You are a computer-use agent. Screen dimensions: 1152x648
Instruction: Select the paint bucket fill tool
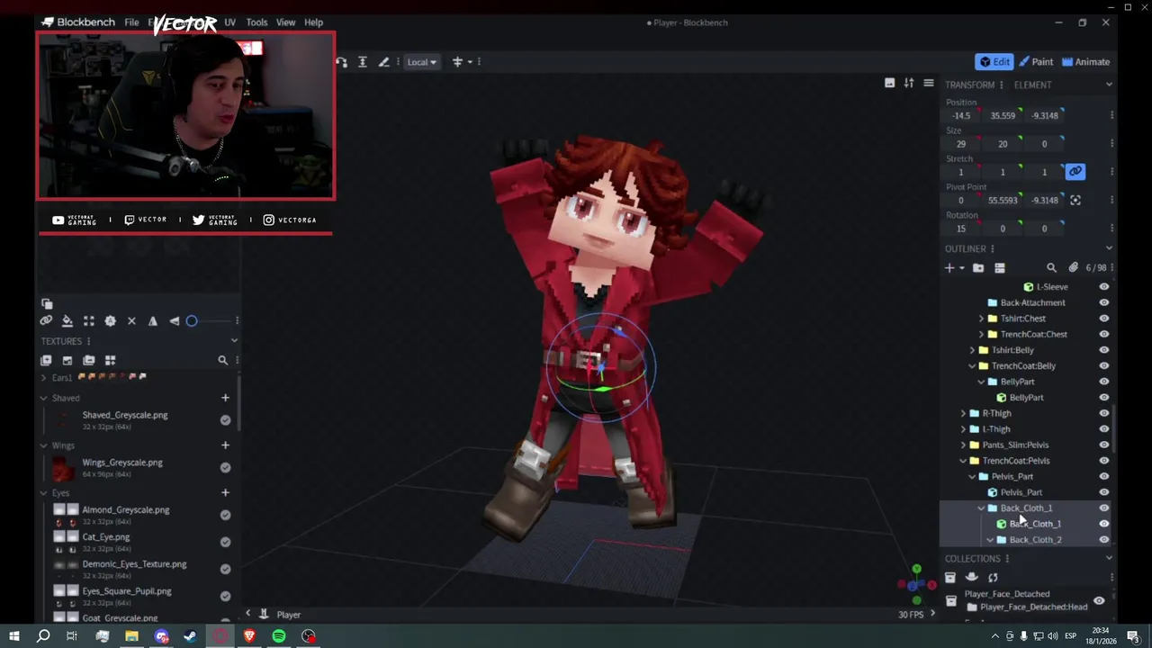pyautogui.click(x=67, y=320)
